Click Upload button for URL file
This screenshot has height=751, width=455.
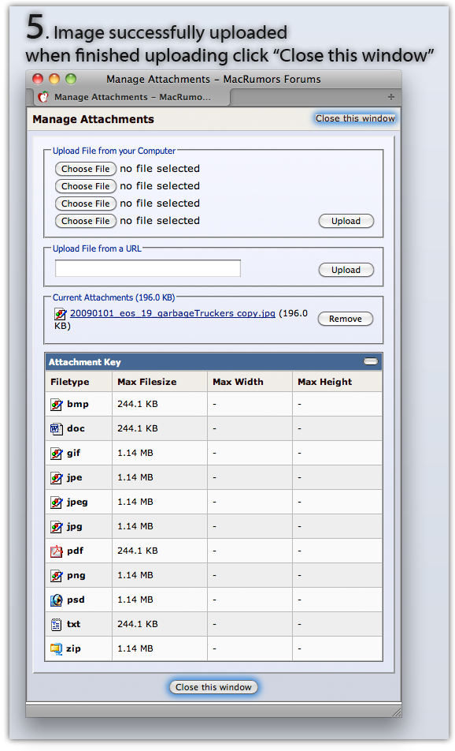[346, 270]
